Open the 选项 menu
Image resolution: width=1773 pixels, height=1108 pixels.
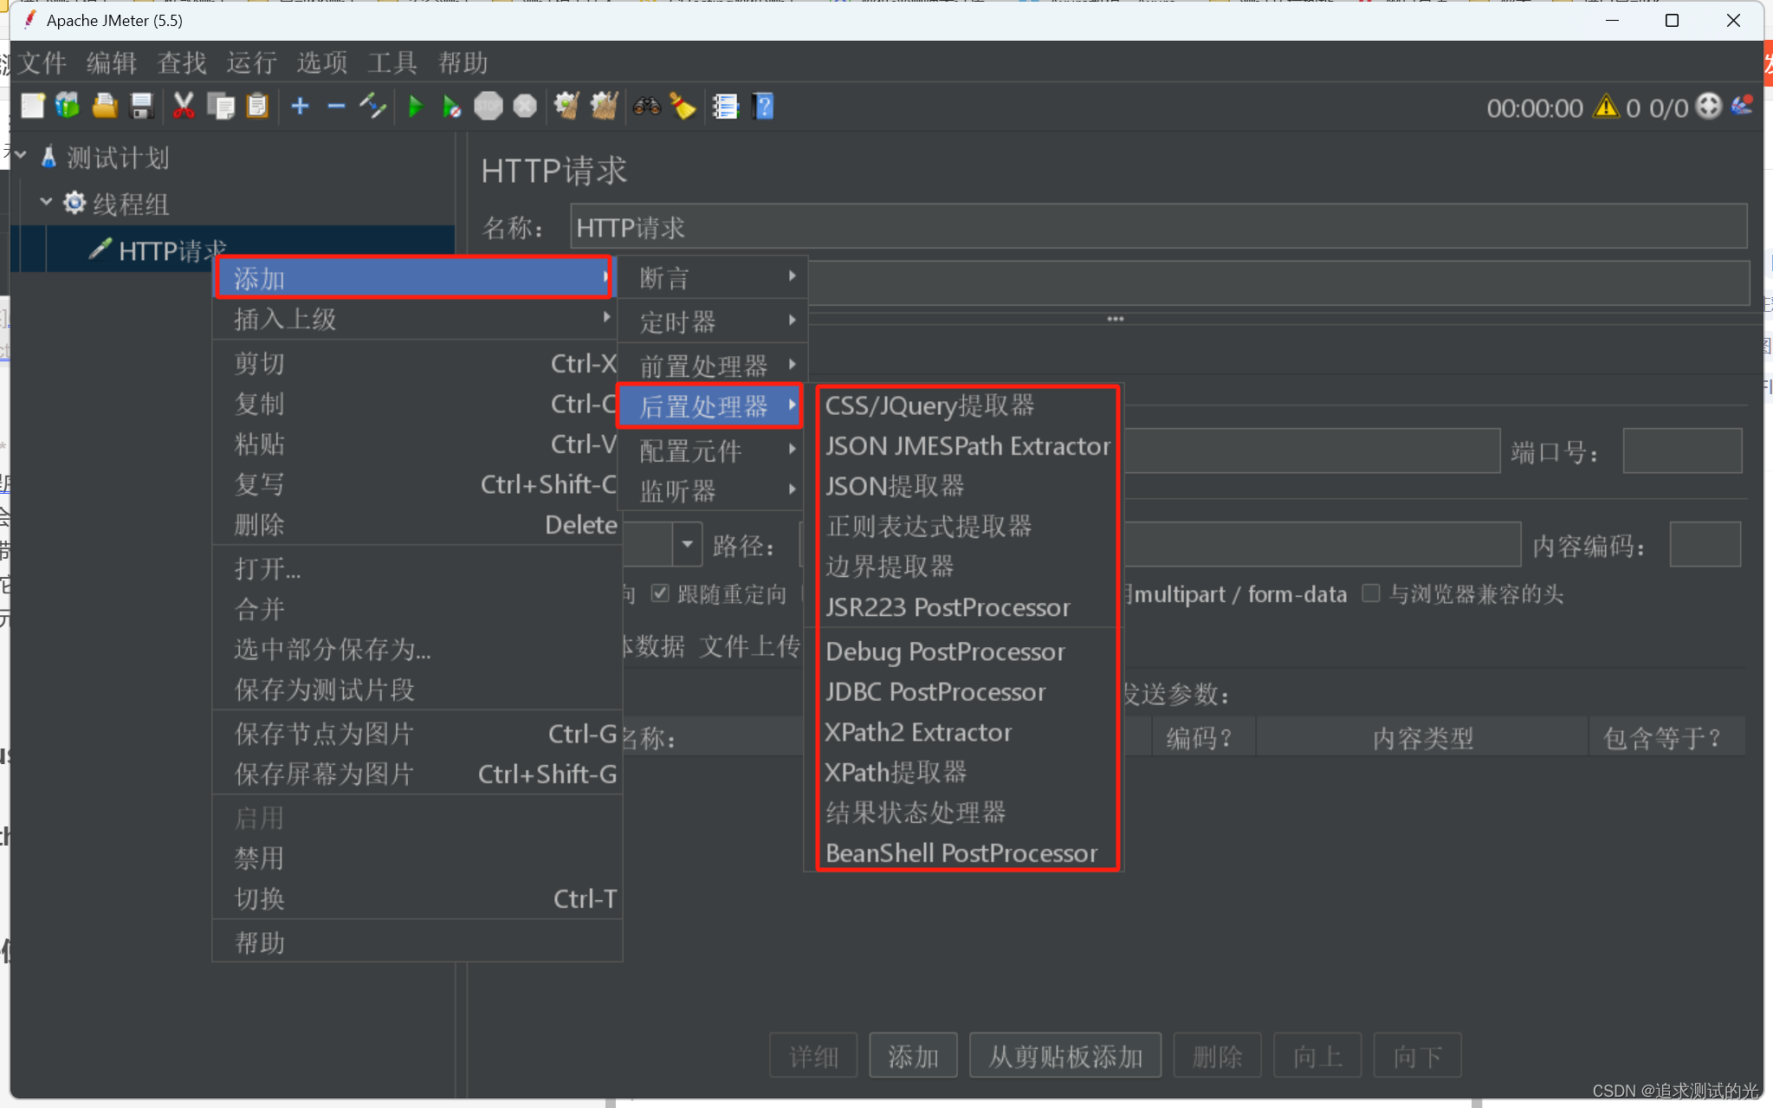322,62
